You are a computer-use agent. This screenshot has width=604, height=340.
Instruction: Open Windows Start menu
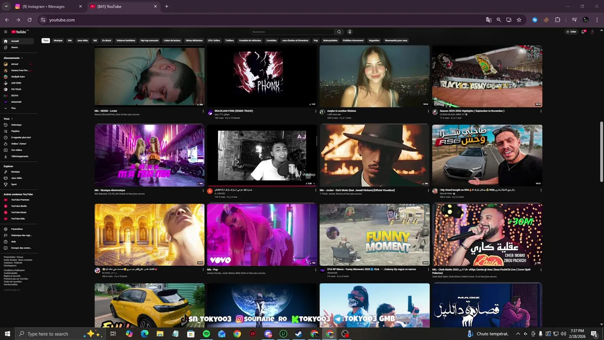click(7, 334)
